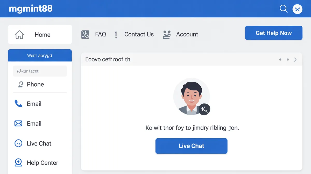Click the exclamation icon beside Contact Us
Image resolution: width=311 pixels, height=174 pixels.
point(116,35)
